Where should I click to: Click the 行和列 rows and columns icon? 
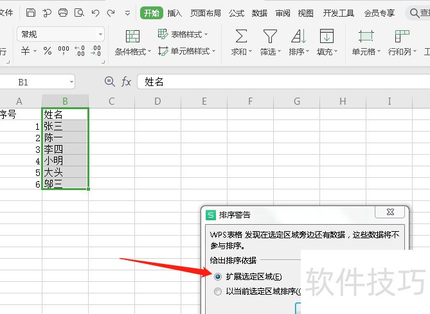(402, 36)
